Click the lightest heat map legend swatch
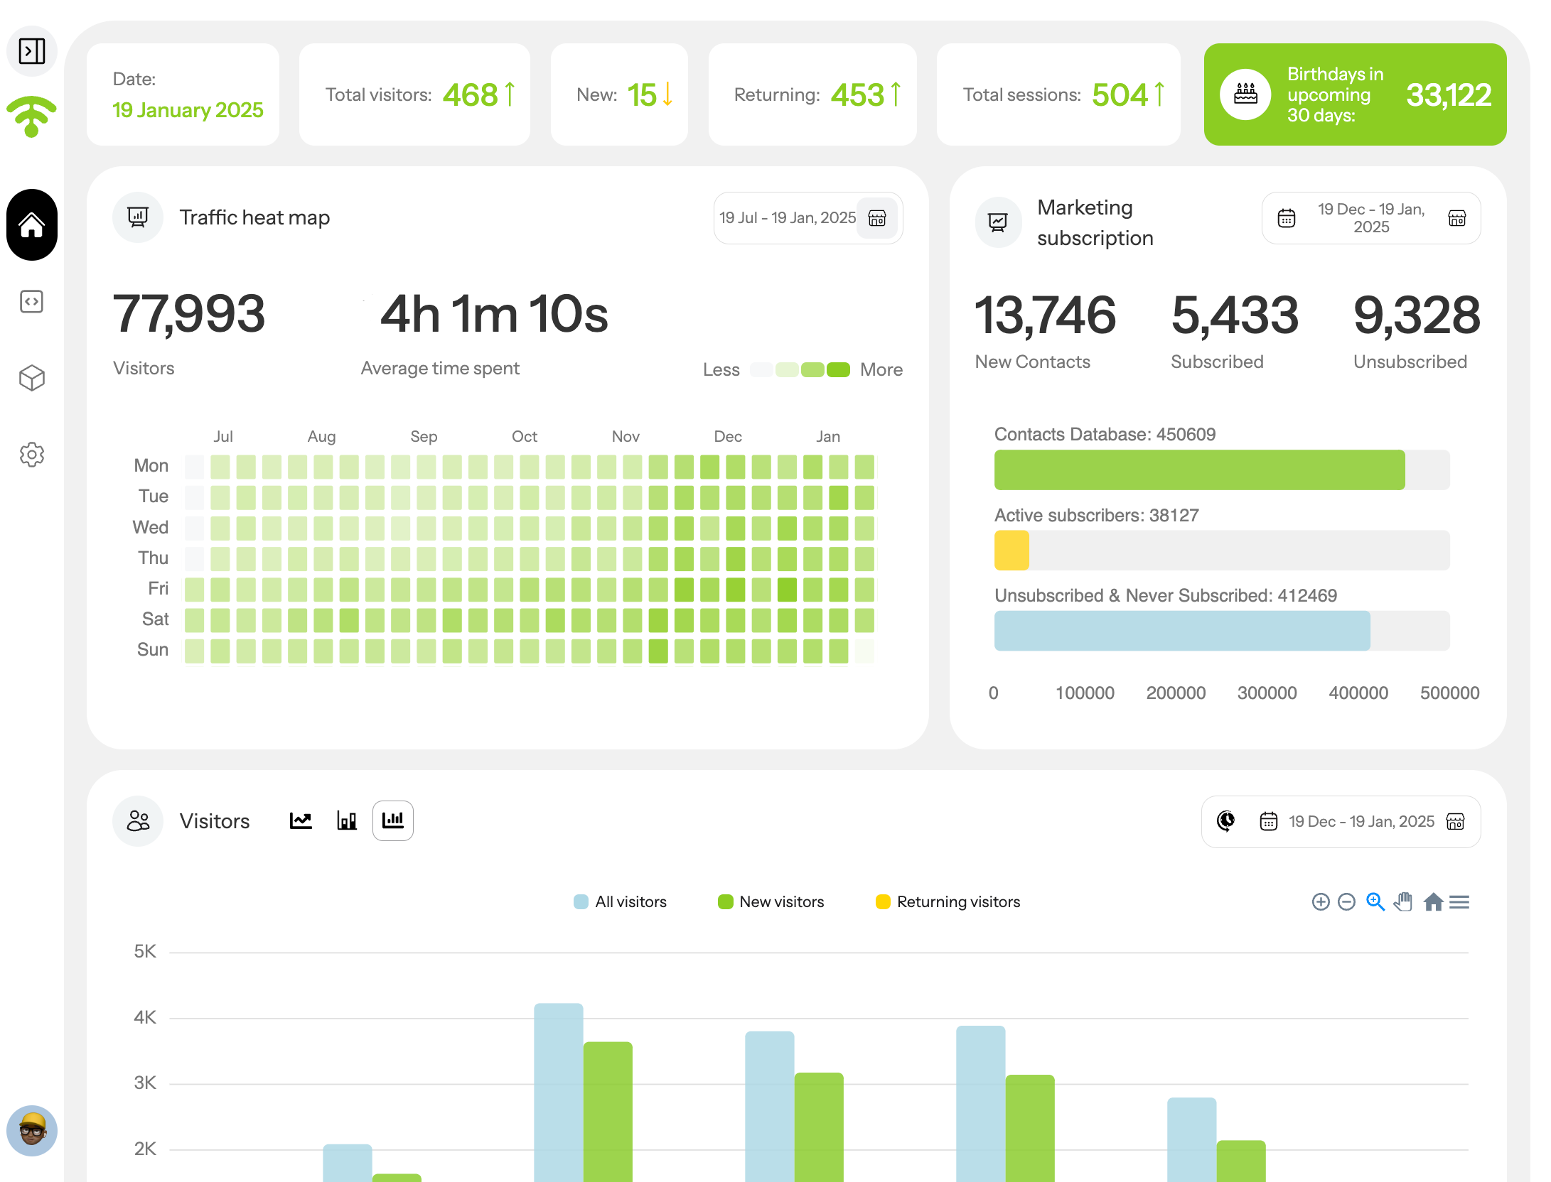The height and width of the screenshot is (1182, 1551). click(x=761, y=369)
